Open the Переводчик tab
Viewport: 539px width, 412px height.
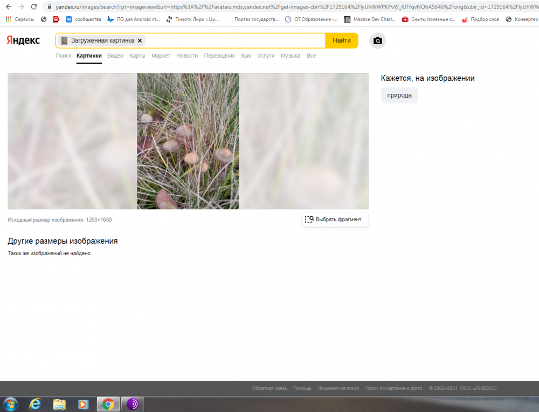pyautogui.click(x=219, y=56)
